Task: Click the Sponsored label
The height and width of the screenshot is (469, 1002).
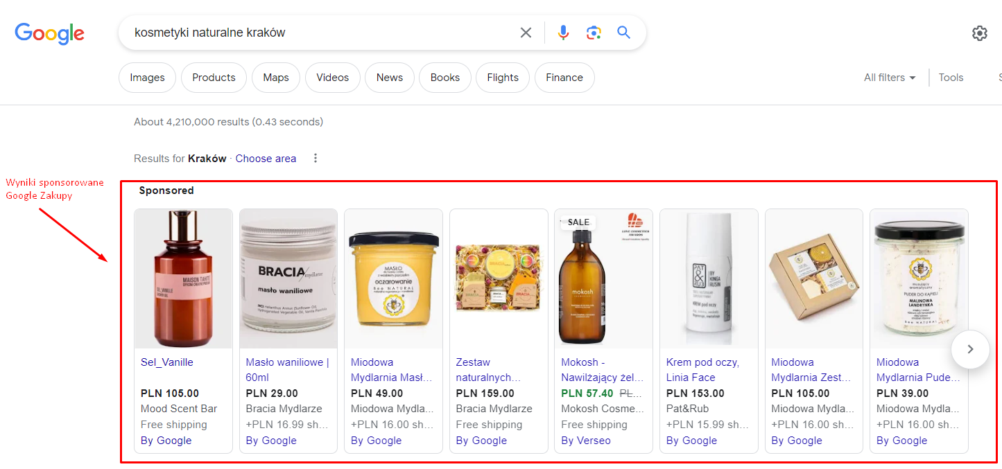Action: [x=166, y=191]
